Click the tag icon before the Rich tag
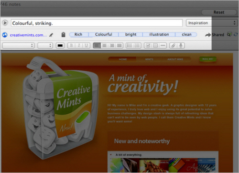 pos(63,34)
